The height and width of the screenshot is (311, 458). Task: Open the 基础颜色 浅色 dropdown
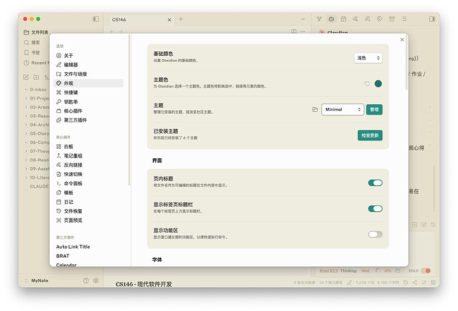pos(368,58)
